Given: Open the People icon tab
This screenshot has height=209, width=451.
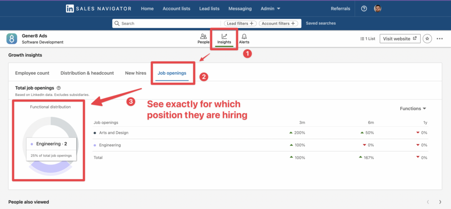Looking at the screenshot, I should coord(203,39).
